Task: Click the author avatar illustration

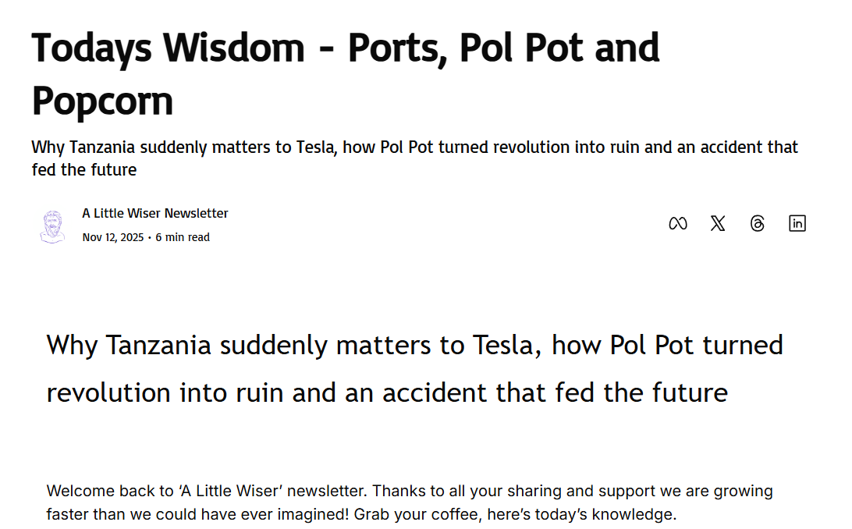Action: 52,225
